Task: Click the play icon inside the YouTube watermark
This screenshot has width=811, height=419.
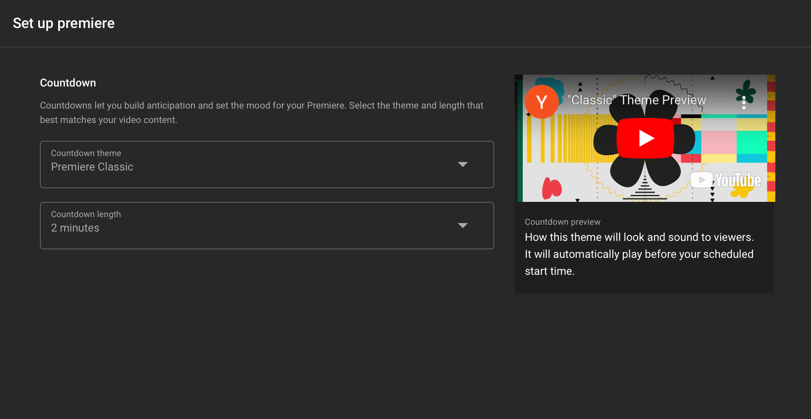Action: [701, 180]
